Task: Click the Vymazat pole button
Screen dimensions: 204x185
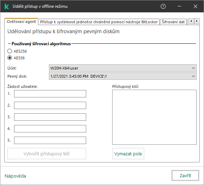Action: (128, 154)
